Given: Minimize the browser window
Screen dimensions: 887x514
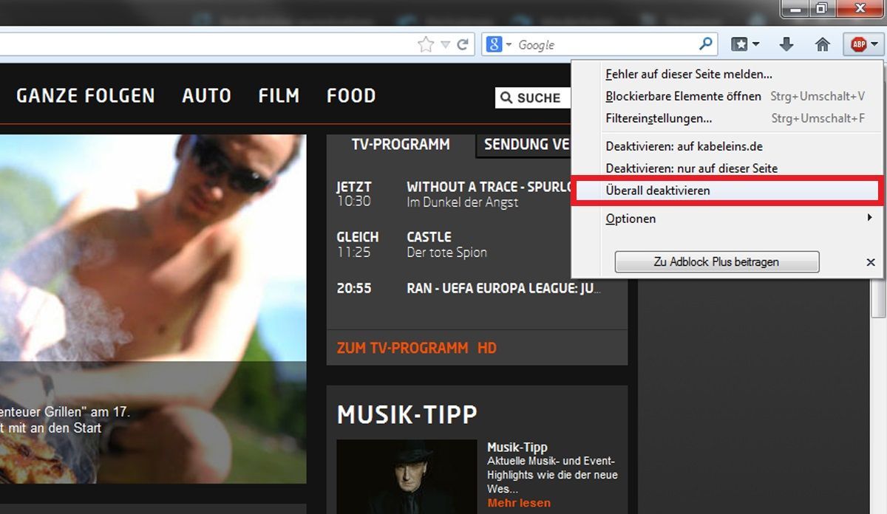Looking at the screenshot, I should point(794,9).
